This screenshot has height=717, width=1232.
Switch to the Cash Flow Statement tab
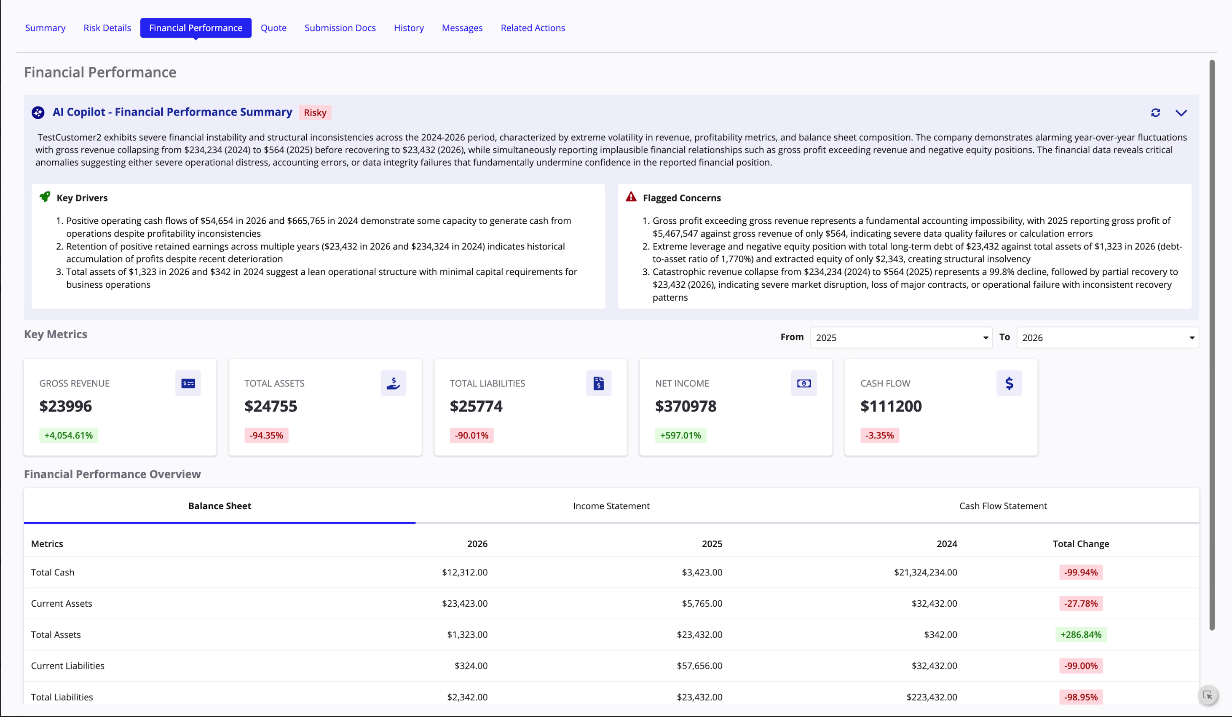pos(1003,506)
